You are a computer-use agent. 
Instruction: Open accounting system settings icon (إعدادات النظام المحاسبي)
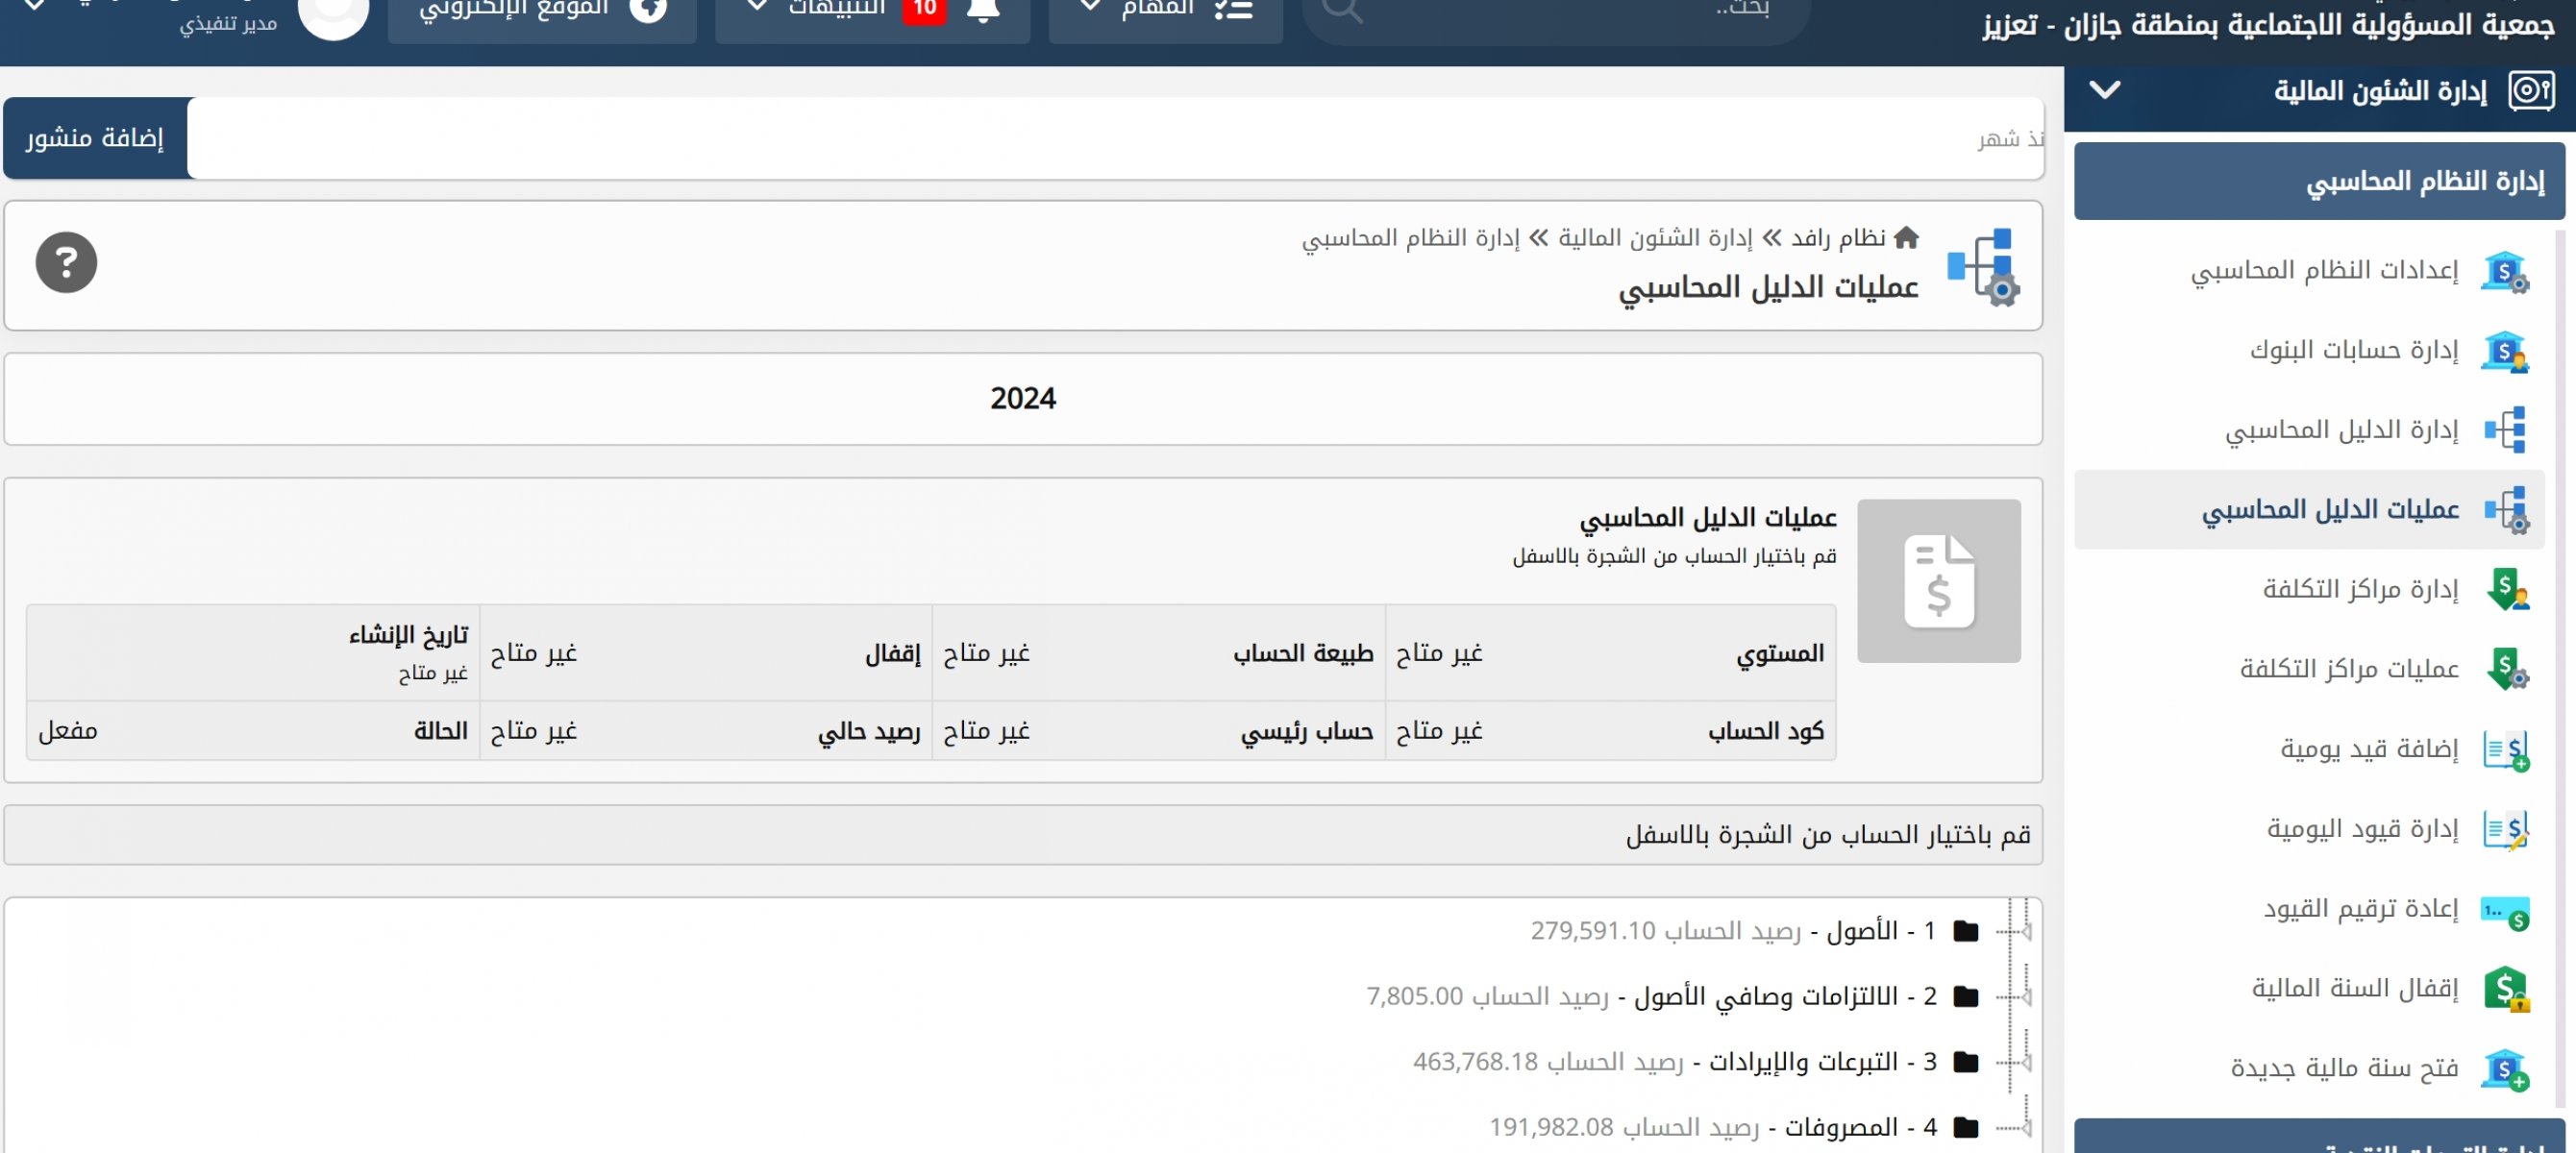[x=2504, y=271]
